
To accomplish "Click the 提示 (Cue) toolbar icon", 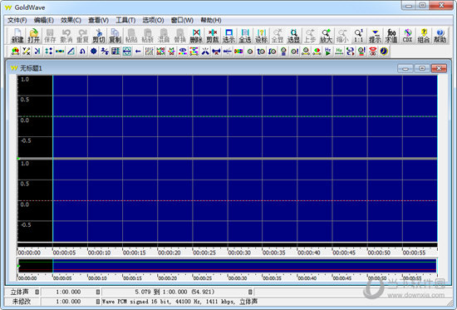I will click(375, 36).
